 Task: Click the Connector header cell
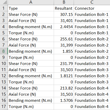pos(92,8)
